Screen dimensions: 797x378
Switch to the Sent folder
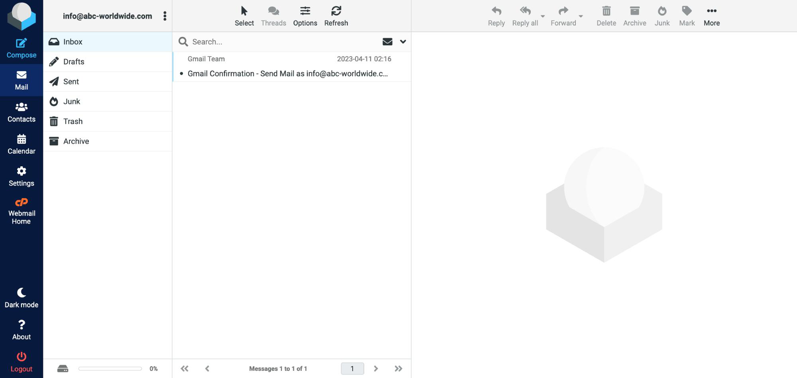(x=71, y=82)
